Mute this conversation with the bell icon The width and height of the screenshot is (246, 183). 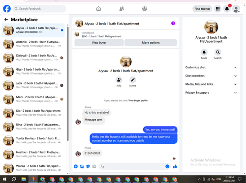204,52
